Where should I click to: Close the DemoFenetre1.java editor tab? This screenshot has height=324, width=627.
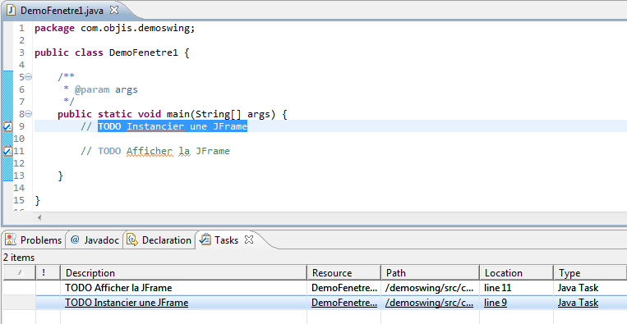(x=114, y=10)
